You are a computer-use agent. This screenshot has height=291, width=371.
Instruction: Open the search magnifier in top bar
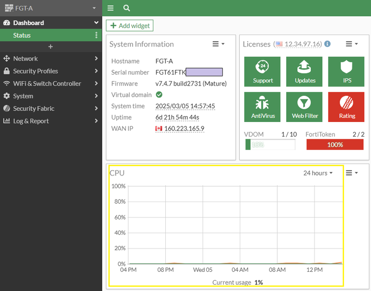(x=127, y=8)
